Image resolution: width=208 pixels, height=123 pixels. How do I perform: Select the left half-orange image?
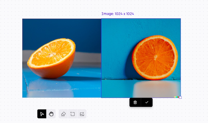coord(62,58)
